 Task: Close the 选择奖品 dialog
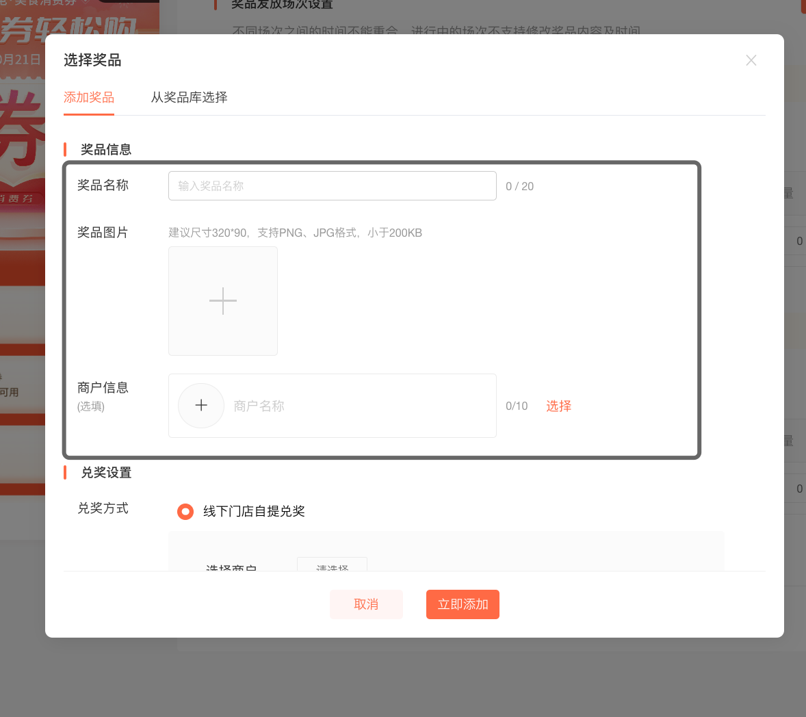point(751,60)
